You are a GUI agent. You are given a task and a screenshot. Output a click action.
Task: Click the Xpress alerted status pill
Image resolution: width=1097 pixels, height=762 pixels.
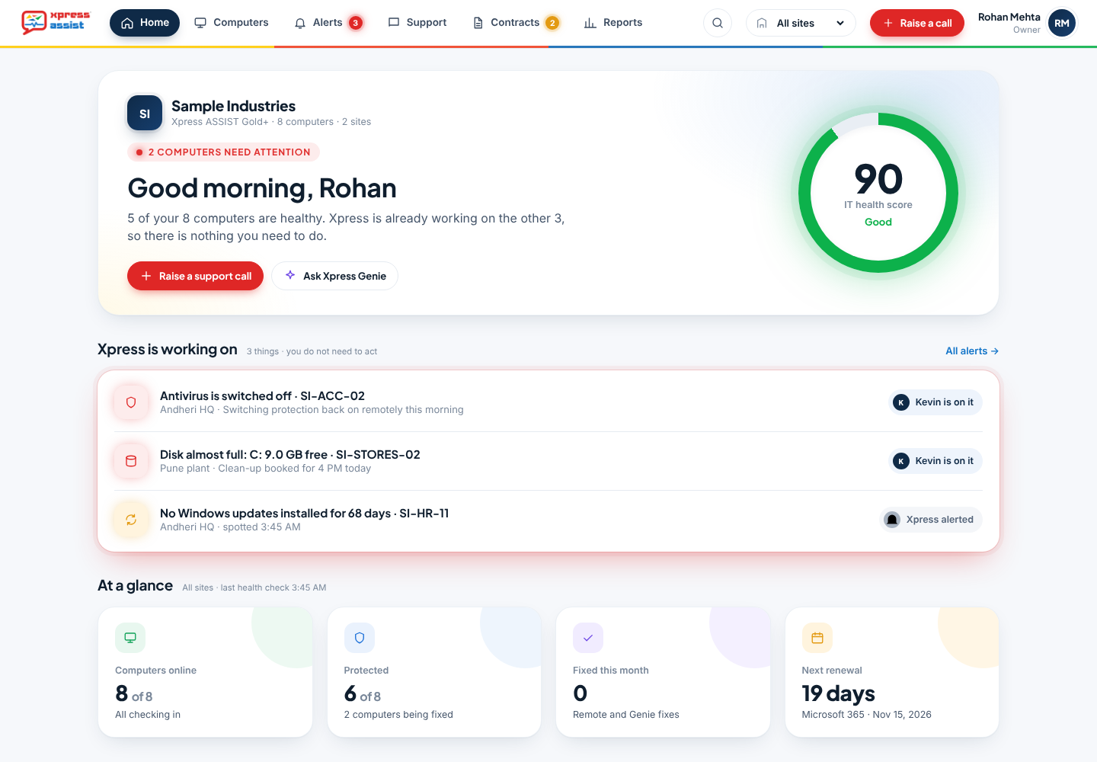(x=931, y=520)
